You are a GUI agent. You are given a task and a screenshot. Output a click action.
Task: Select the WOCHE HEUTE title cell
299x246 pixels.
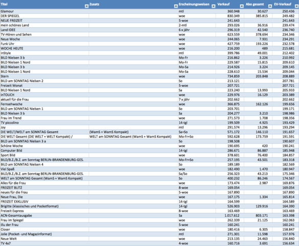(45, 49)
